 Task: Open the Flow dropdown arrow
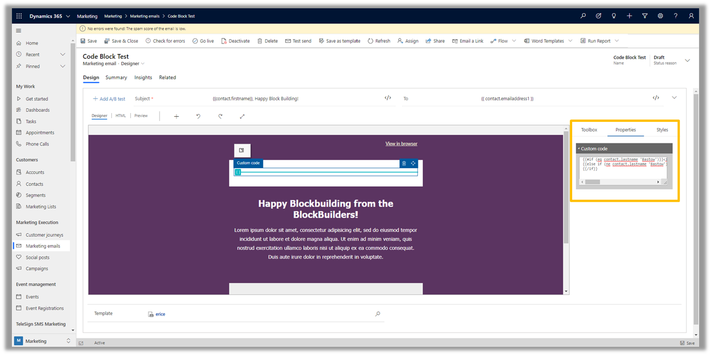[x=514, y=41]
